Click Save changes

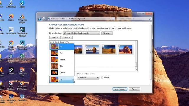(x=120, y=89)
